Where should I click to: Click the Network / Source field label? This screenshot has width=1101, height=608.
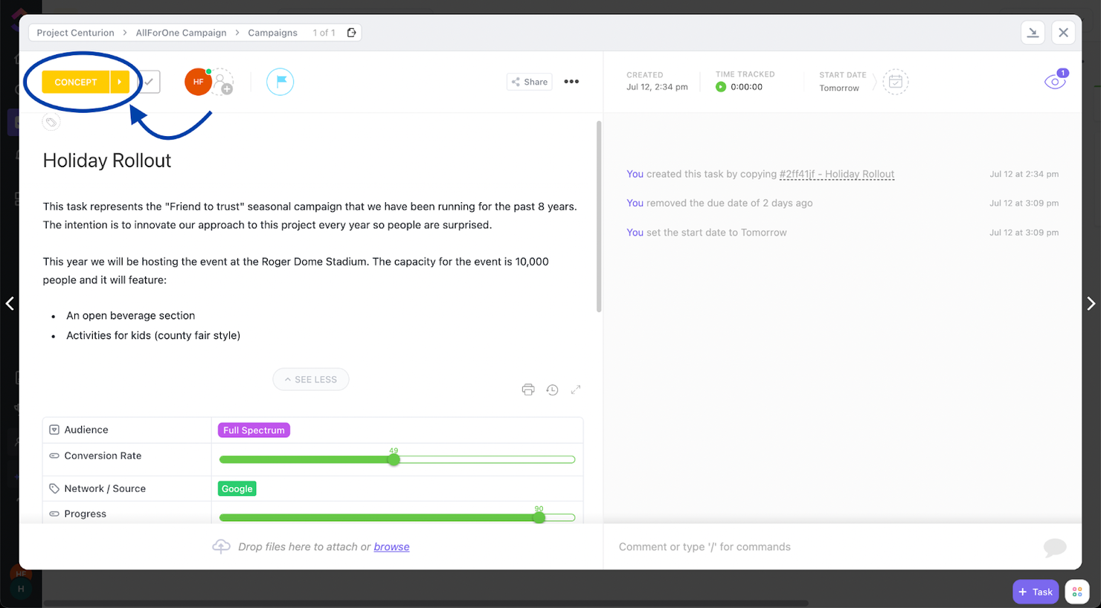click(x=105, y=488)
